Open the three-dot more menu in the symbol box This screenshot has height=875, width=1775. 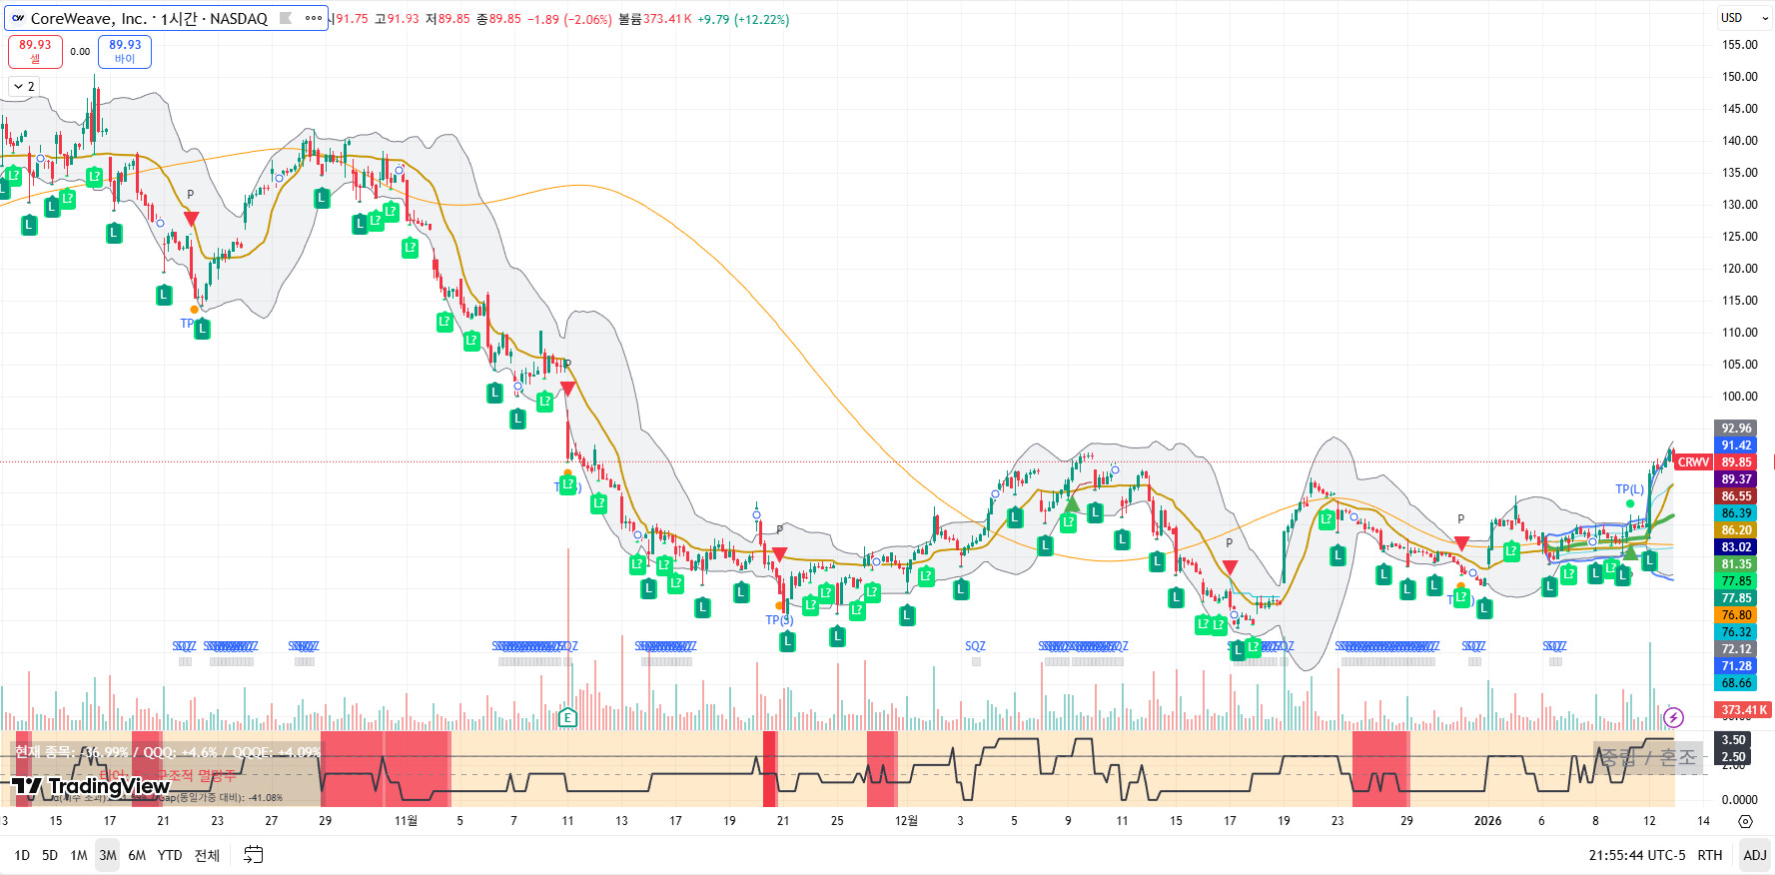pyautogui.click(x=314, y=18)
